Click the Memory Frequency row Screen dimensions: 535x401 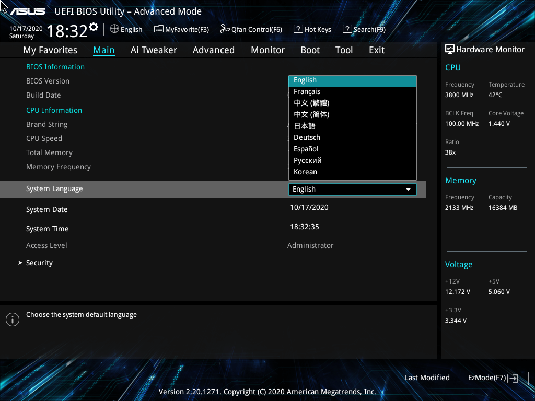pos(59,167)
